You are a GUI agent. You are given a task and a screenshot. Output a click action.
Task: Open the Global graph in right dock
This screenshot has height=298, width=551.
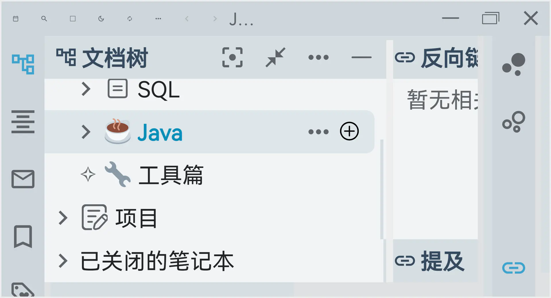[x=514, y=122]
